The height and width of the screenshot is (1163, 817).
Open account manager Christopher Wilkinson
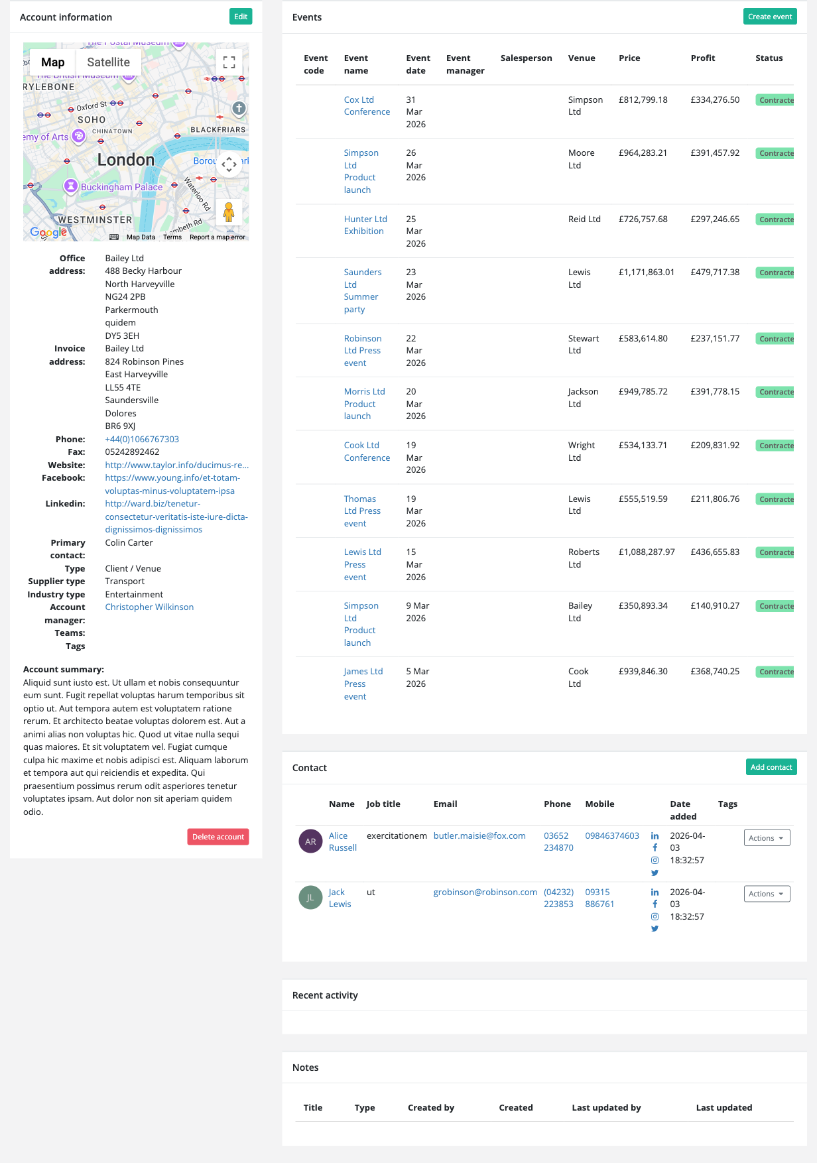pos(149,607)
